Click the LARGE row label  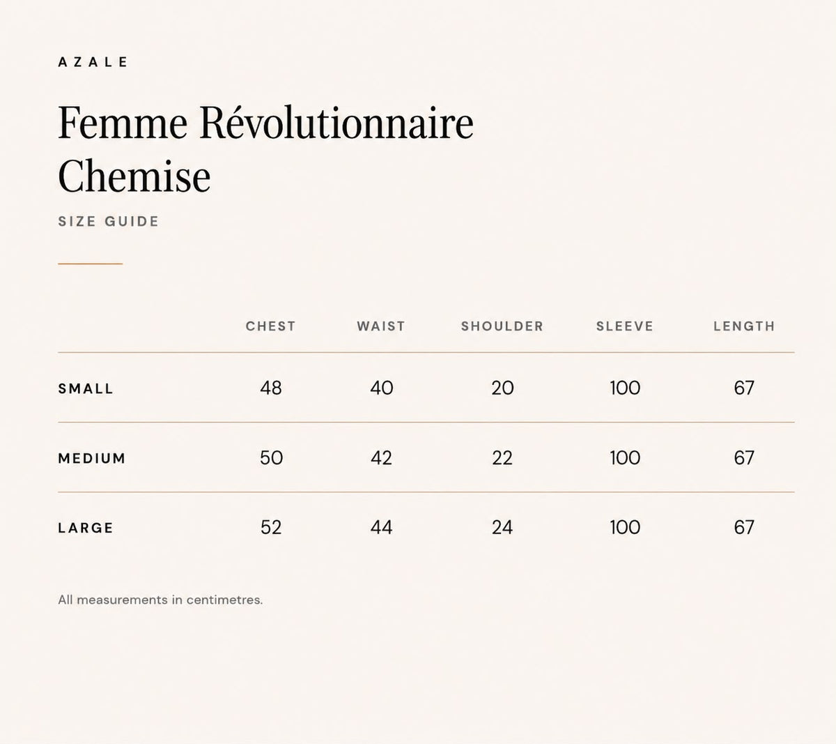click(x=86, y=529)
